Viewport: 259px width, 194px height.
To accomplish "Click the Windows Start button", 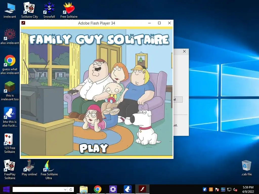I will click(6, 189).
